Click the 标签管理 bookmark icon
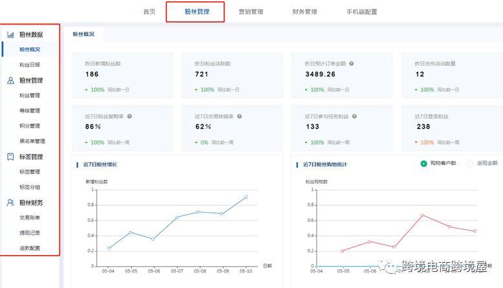The width and height of the screenshot is (503, 288). [10, 157]
